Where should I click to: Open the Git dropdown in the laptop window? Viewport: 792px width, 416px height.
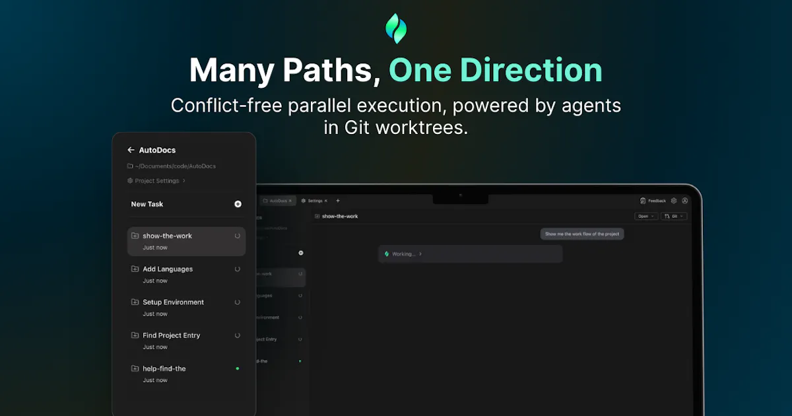coord(675,216)
